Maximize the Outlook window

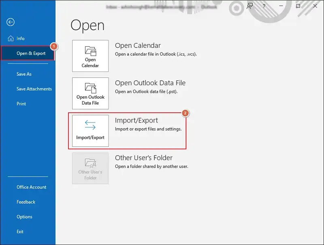click(x=298, y=6)
